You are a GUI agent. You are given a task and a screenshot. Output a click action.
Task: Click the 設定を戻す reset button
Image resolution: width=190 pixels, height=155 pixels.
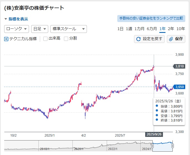click(149, 39)
